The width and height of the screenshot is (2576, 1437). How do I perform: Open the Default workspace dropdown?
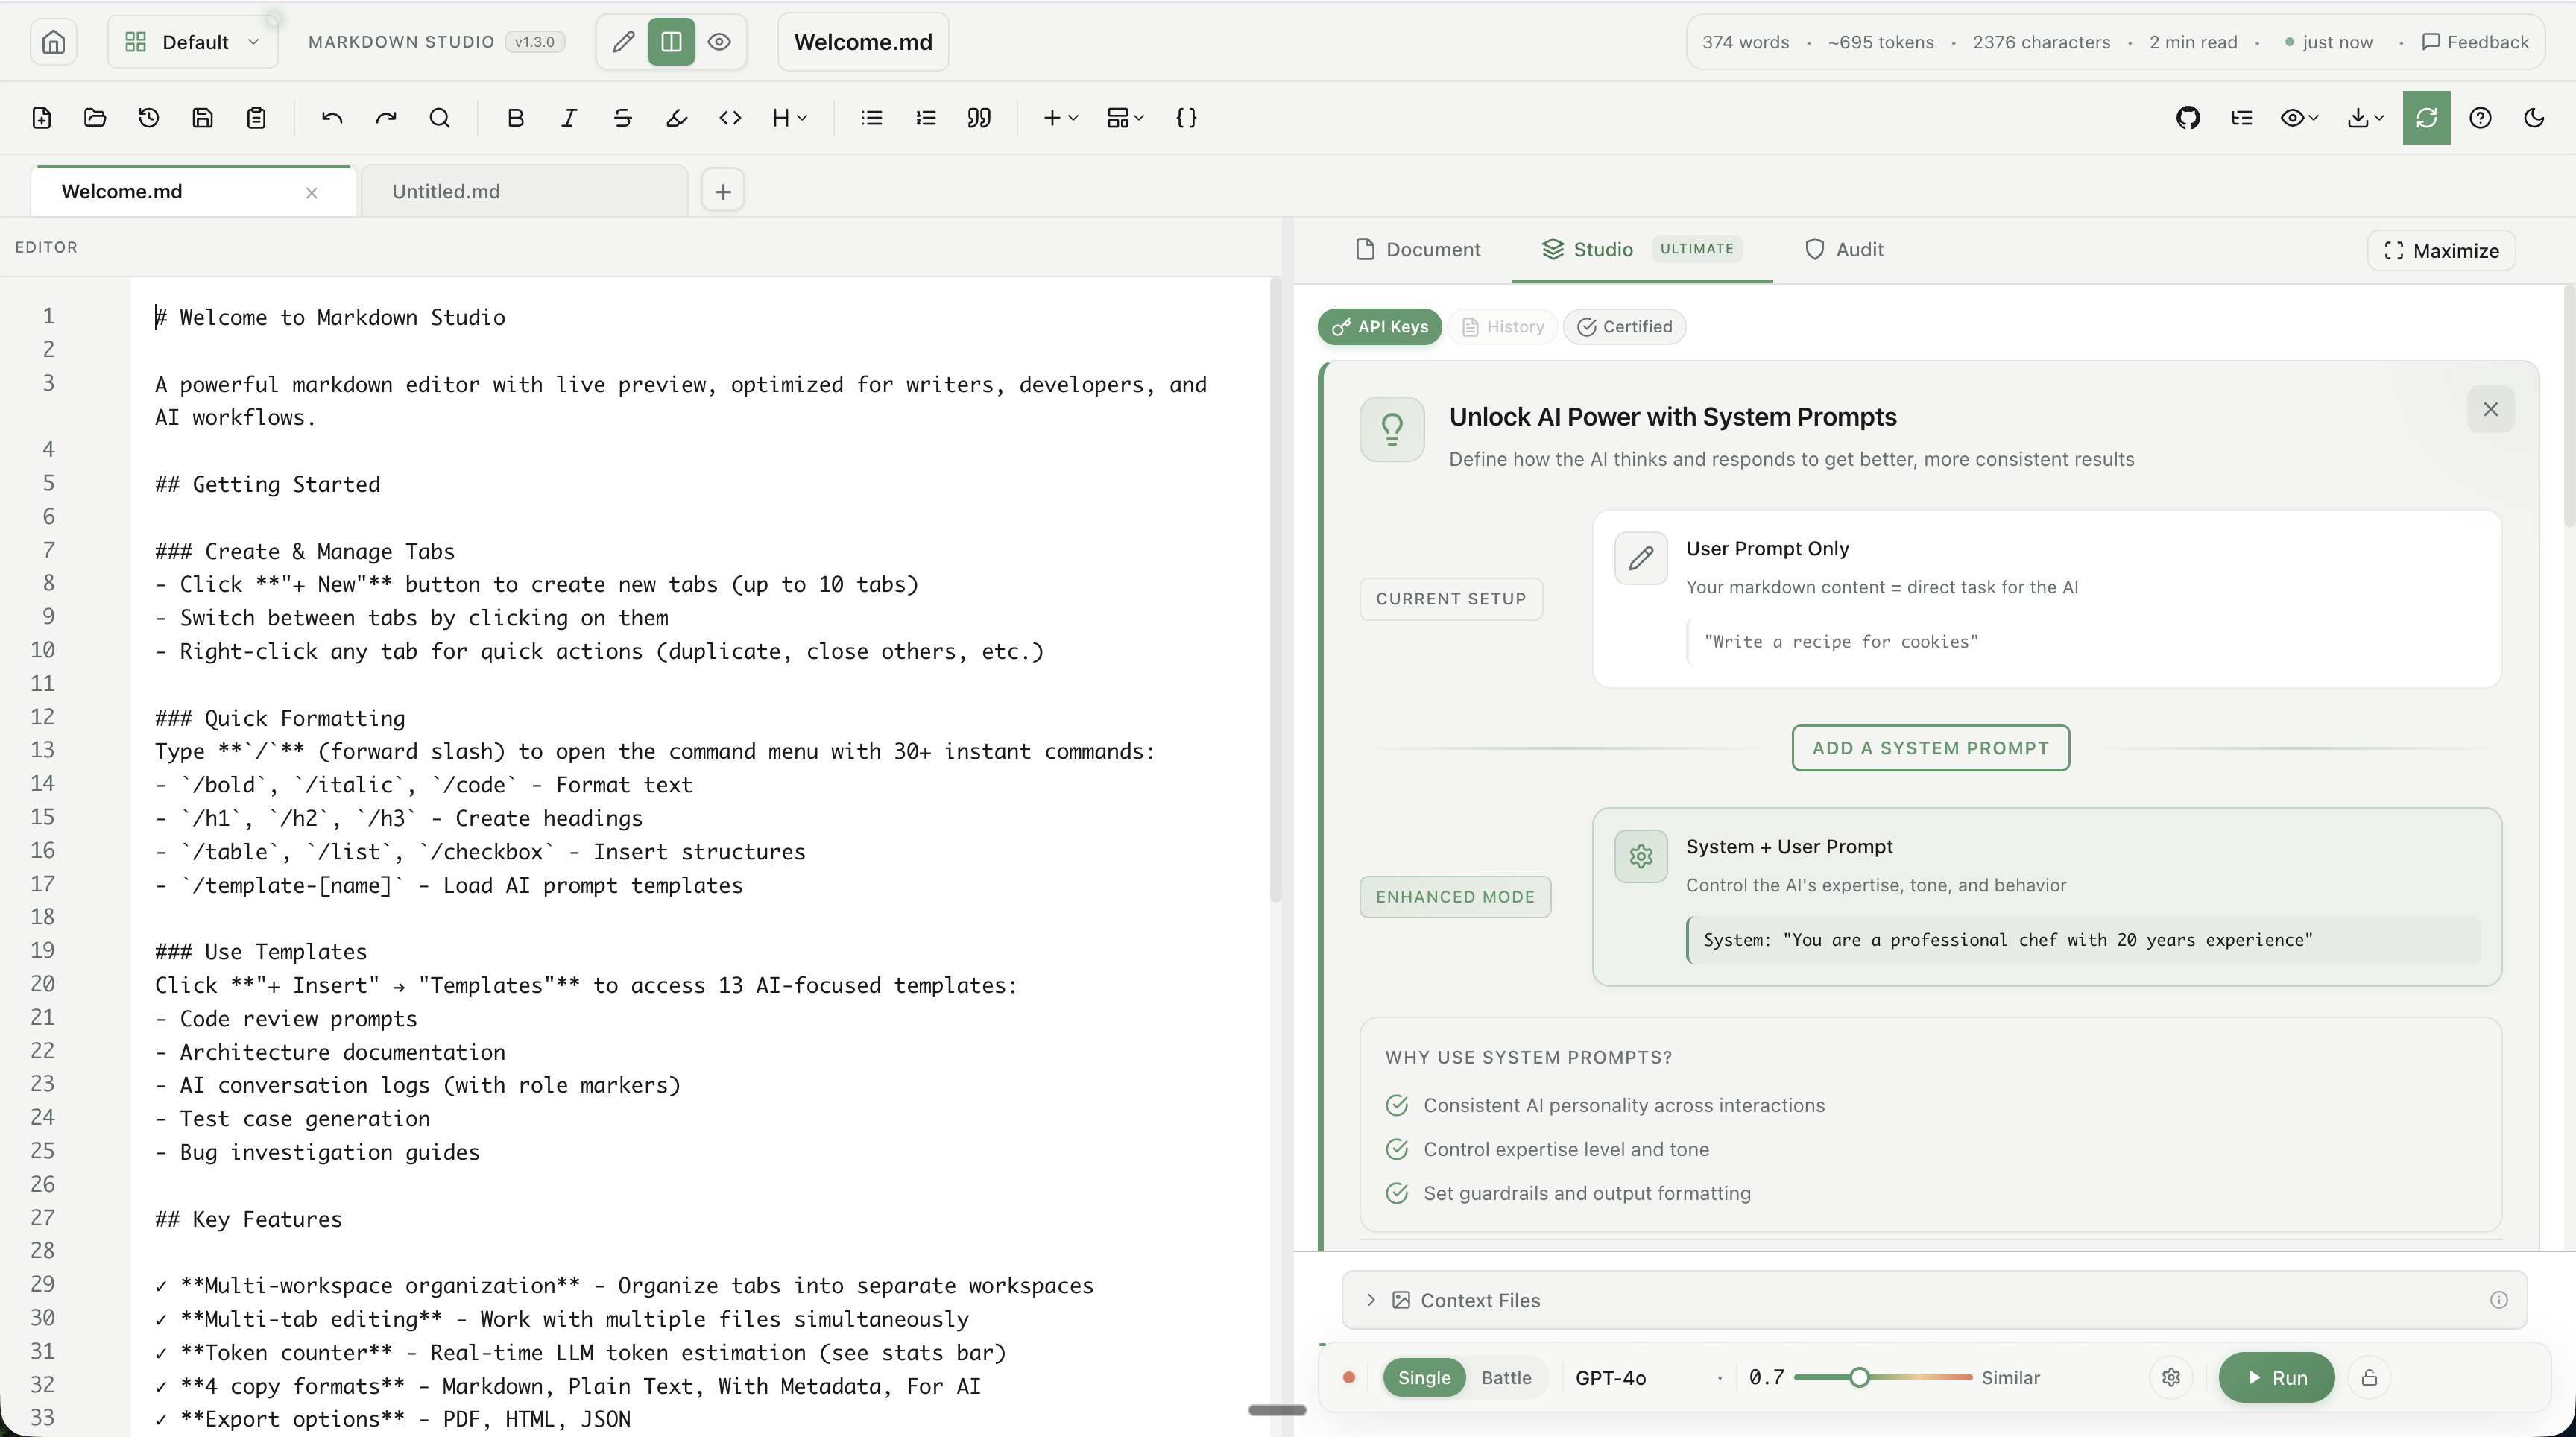(x=192, y=42)
